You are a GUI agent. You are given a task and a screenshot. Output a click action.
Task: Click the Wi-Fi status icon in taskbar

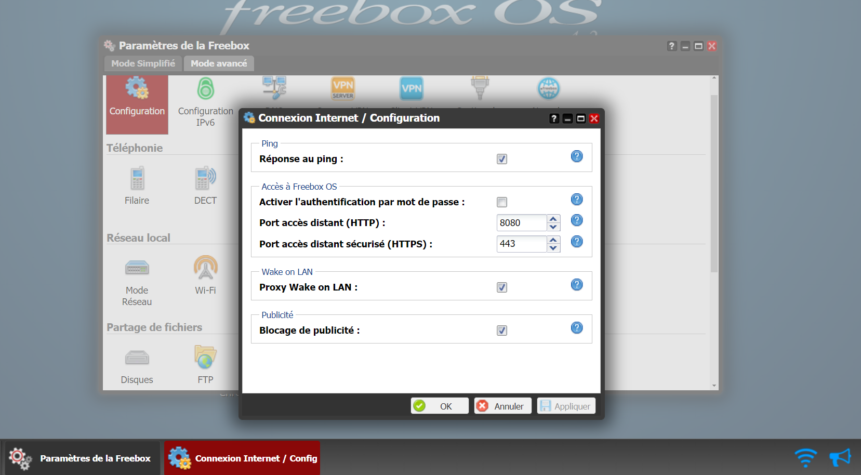pos(805,458)
